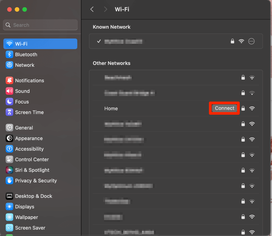The height and width of the screenshot is (236, 272).
Task: Click the Privacy & Security hand icon
Action: (9, 181)
